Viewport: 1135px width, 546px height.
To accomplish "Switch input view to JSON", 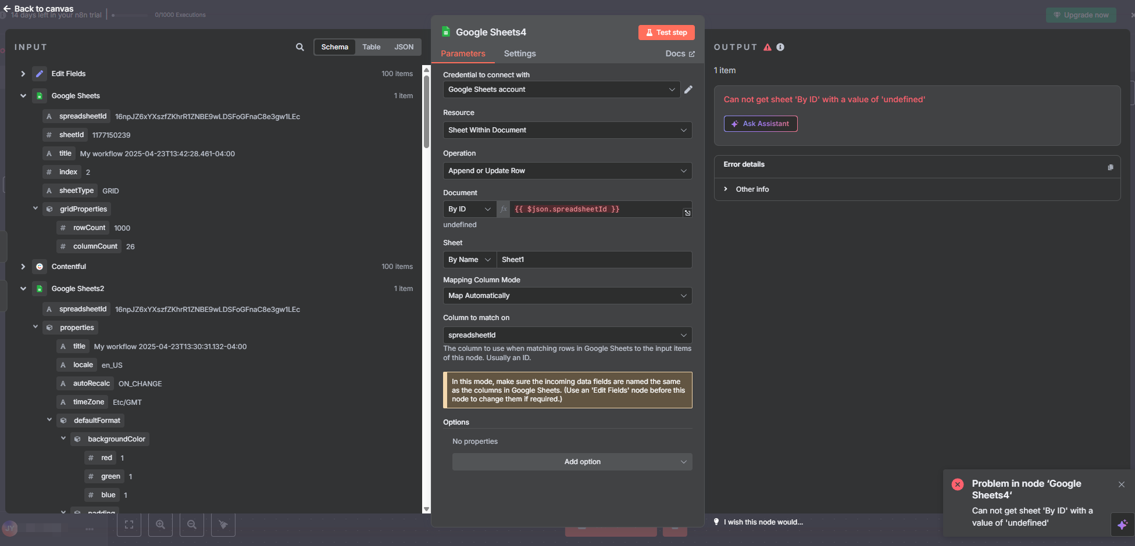I will tap(404, 47).
